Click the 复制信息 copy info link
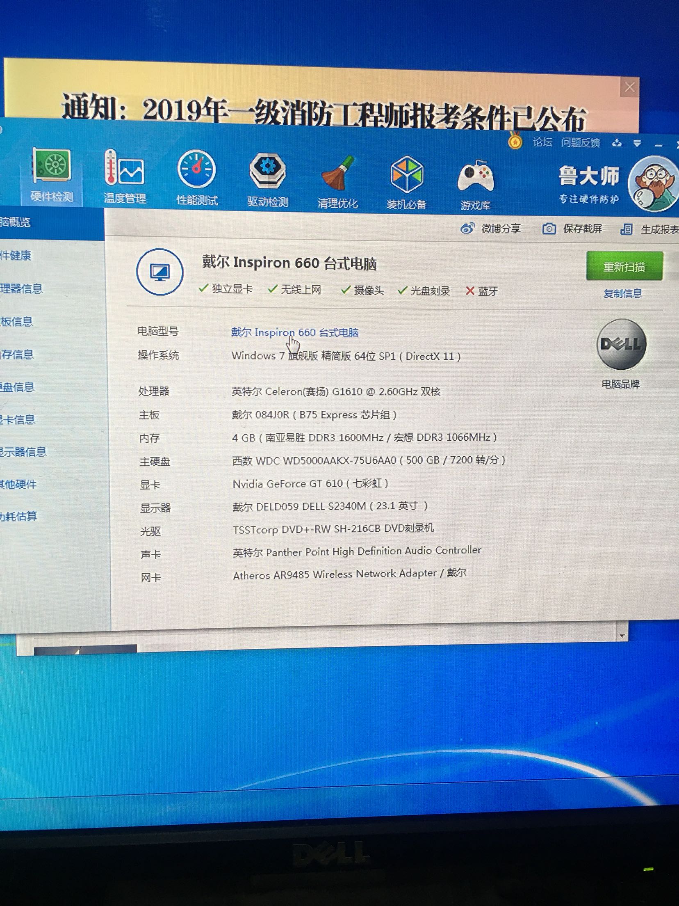Screen dimensions: 679x906 click(622, 293)
